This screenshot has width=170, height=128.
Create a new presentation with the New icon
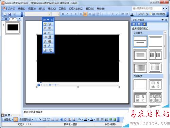coord(5,14)
